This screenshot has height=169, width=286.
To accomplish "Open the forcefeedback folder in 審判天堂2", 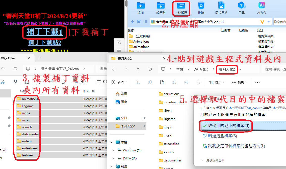I will pyautogui.click(x=172, y=102).
